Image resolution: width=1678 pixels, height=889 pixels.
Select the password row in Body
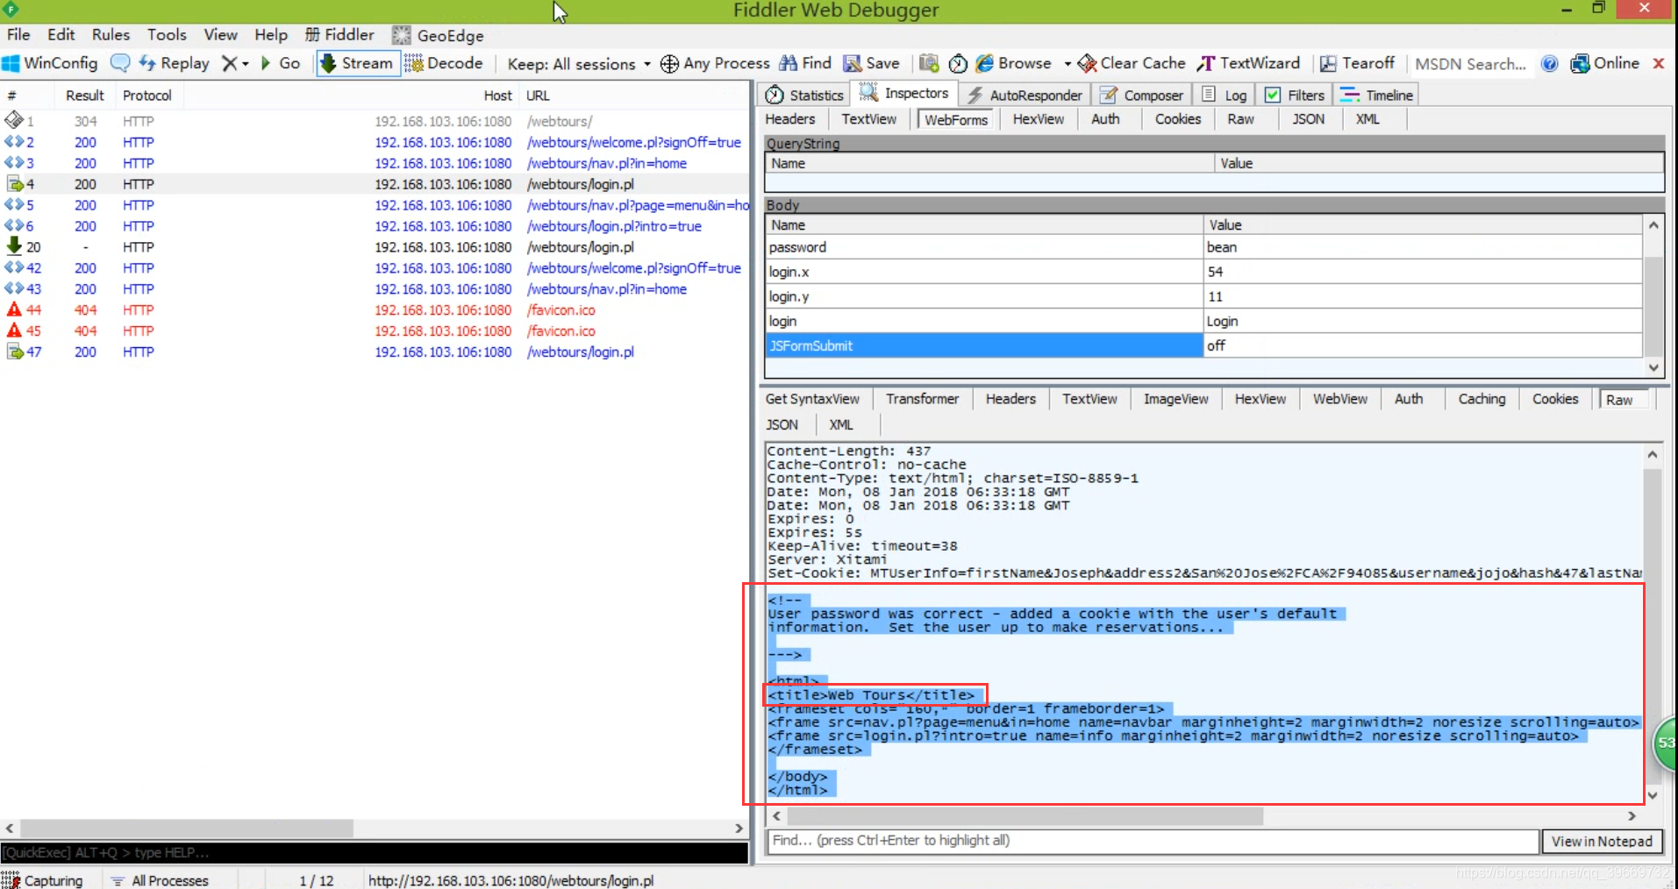[1203, 247]
